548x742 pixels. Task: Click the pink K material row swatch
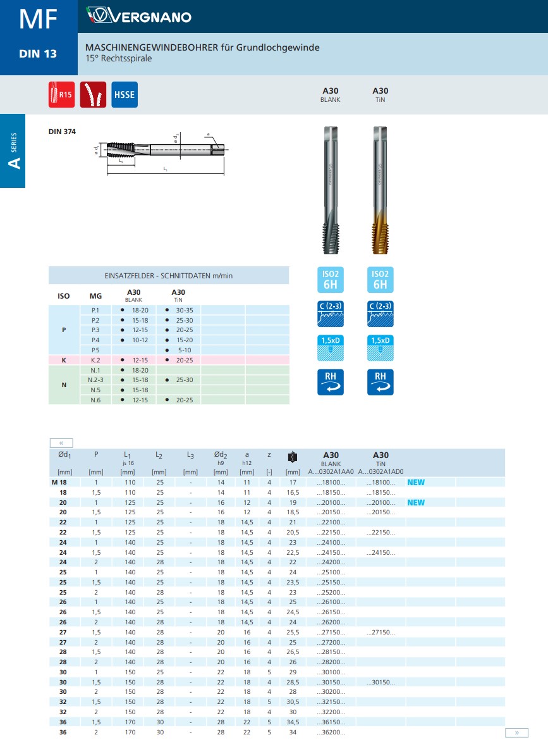coord(64,360)
